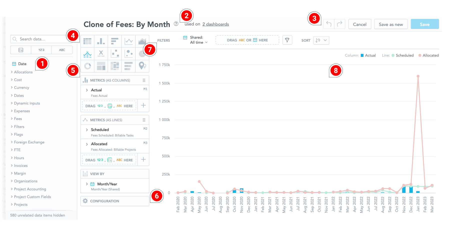The width and height of the screenshot is (450, 226).
Task: Click the Projects folder in catalog
Action: point(21,205)
